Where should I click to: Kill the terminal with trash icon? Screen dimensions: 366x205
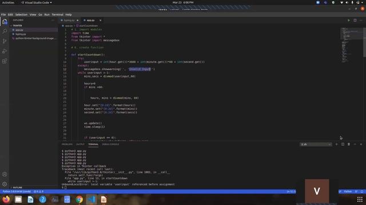point(349,144)
